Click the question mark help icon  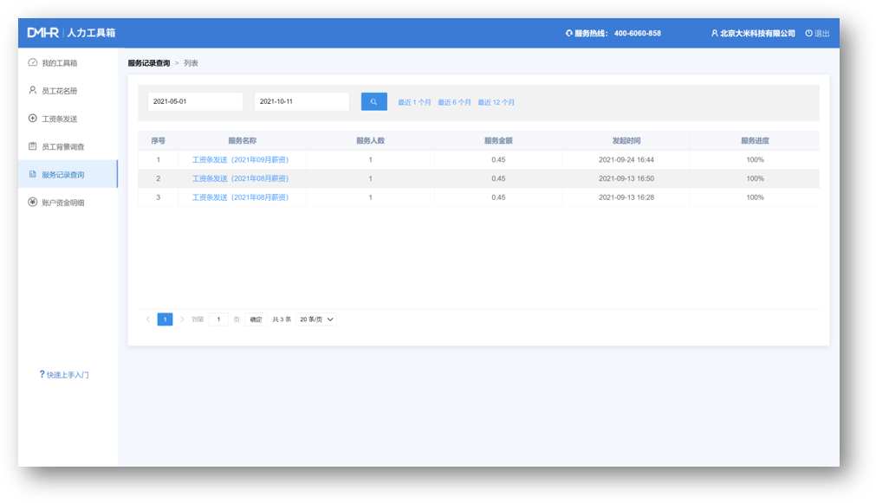pyautogui.click(x=42, y=375)
